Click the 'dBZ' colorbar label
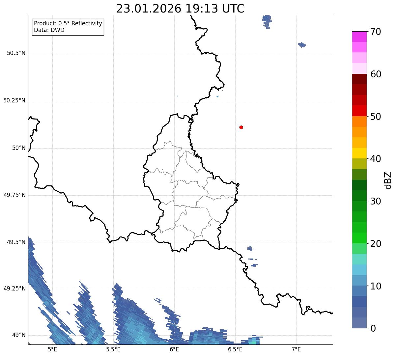Viewport: 396px width, 356px height. pyautogui.click(x=388, y=180)
